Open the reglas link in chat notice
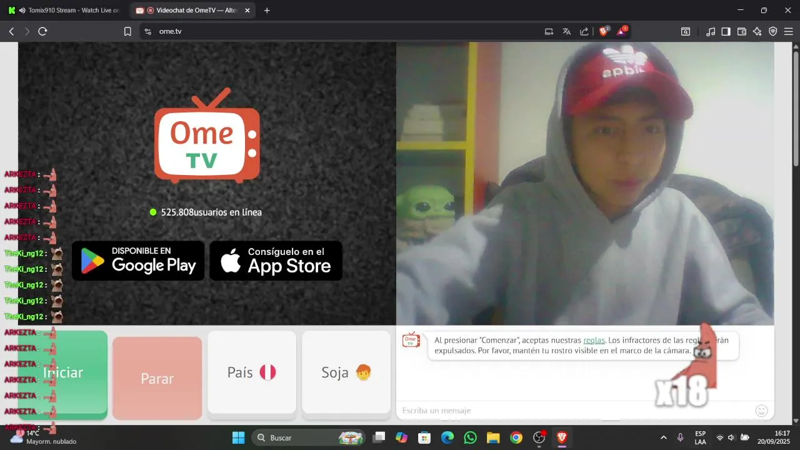The width and height of the screenshot is (800, 450). pyautogui.click(x=594, y=340)
